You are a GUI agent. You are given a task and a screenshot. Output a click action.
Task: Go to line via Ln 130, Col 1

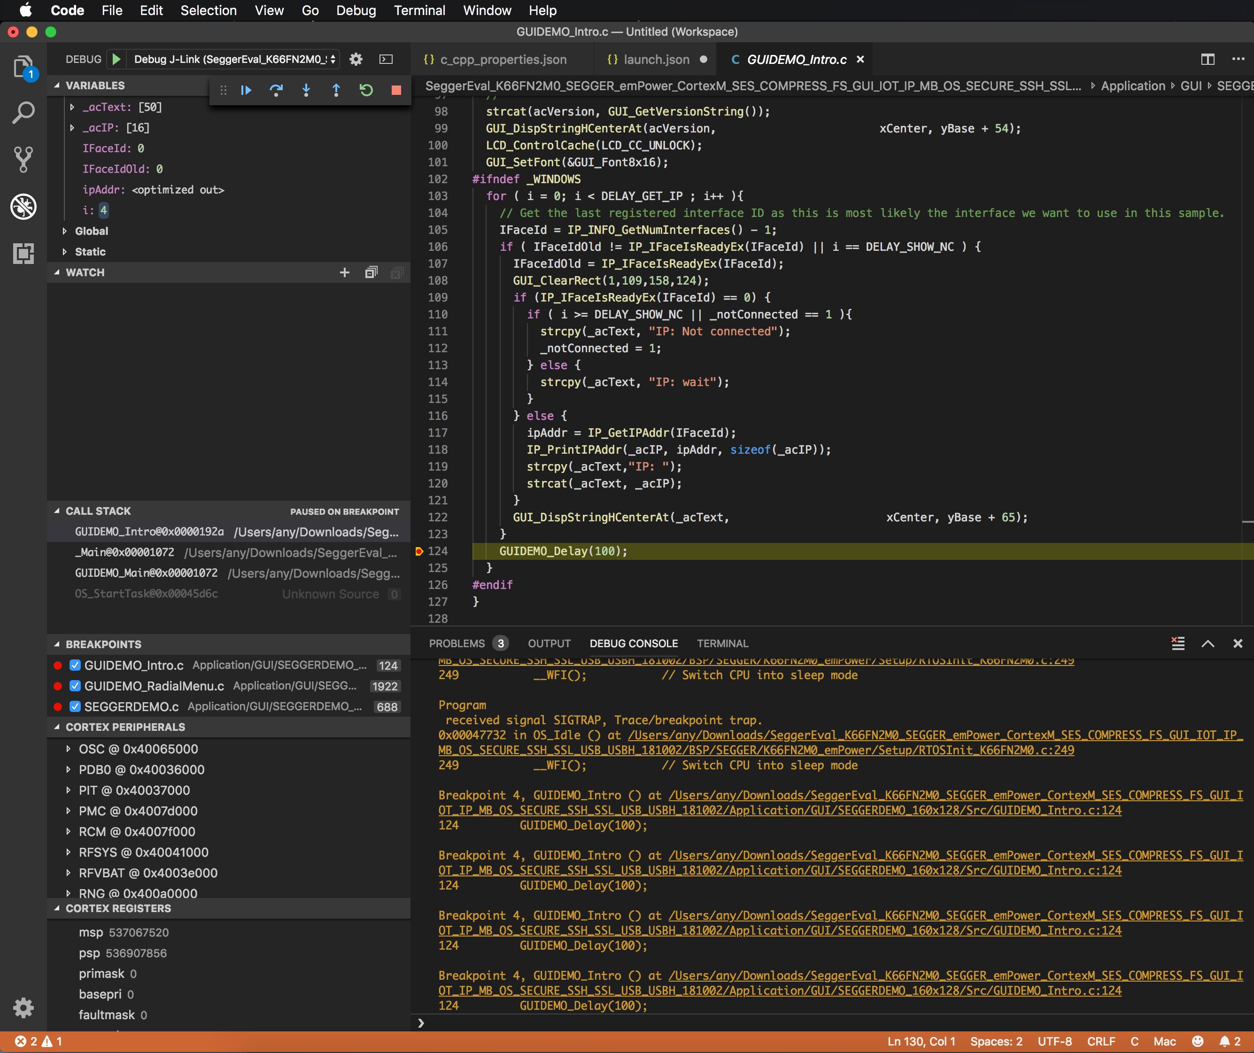921,1041
